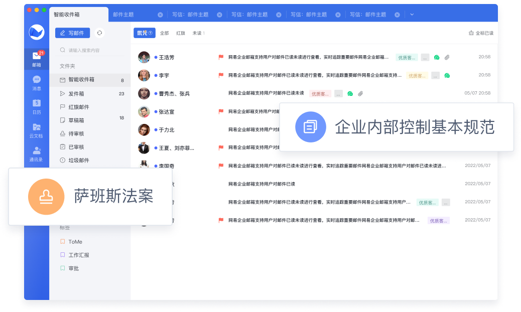The height and width of the screenshot is (312, 521).
Task: Expand the '...' more tags on 王浩芳's email
Action: pos(425,58)
